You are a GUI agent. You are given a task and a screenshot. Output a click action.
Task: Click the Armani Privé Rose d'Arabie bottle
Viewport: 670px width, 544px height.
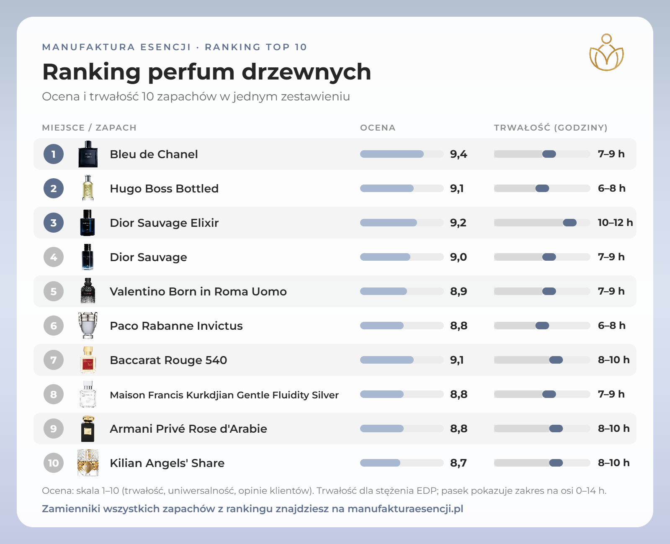point(88,429)
